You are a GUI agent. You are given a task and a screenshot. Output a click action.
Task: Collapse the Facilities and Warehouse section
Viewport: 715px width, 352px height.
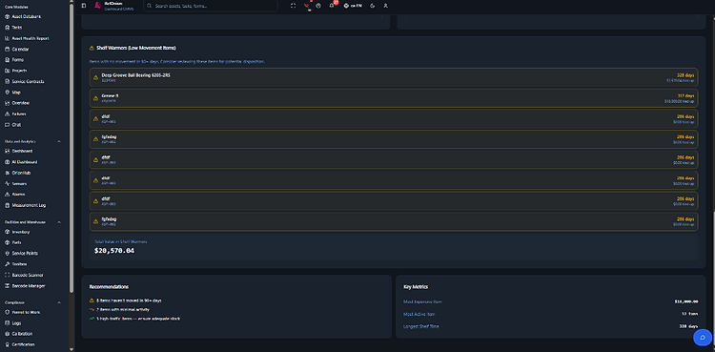[x=59, y=222]
